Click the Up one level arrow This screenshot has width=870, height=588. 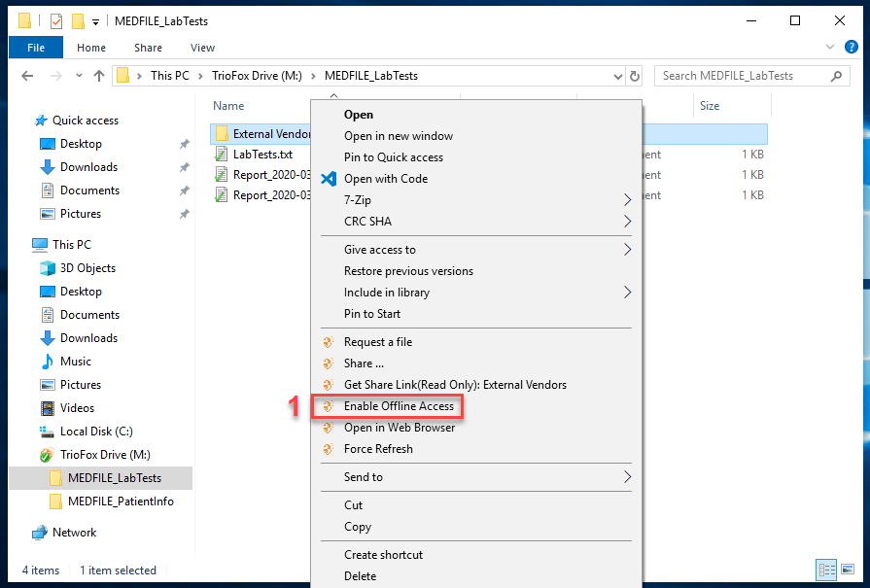click(x=99, y=76)
